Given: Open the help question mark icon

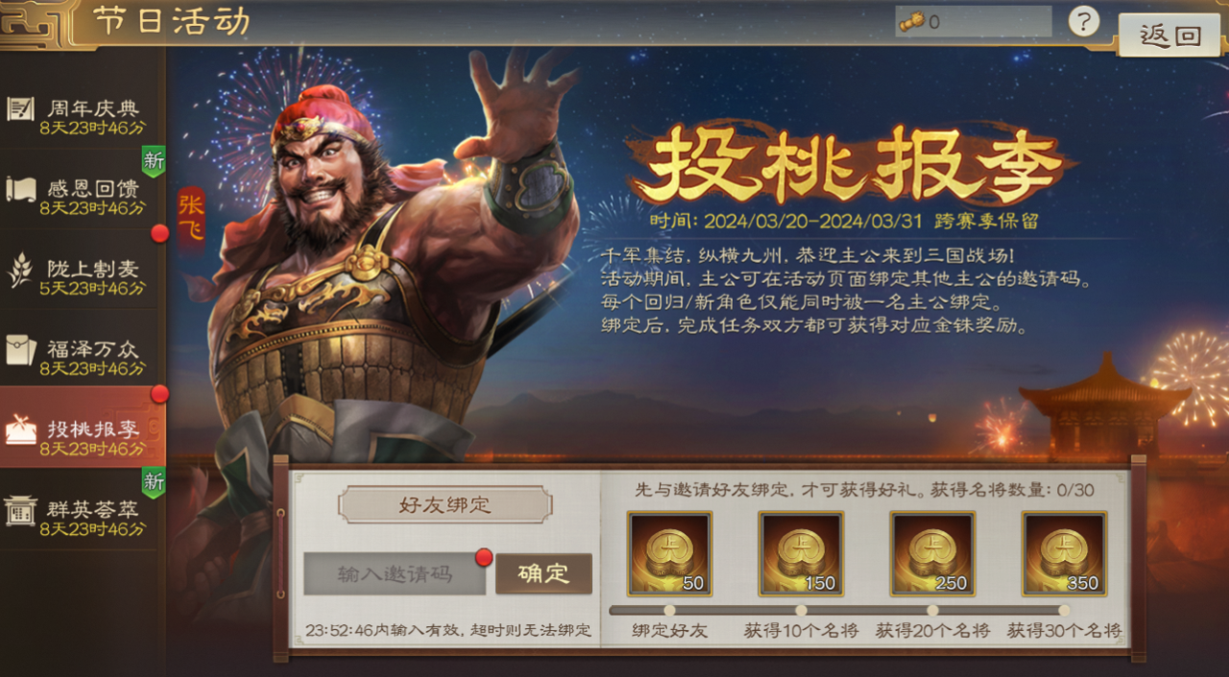Looking at the screenshot, I should pyautogui.click(x=1083, y=21).
